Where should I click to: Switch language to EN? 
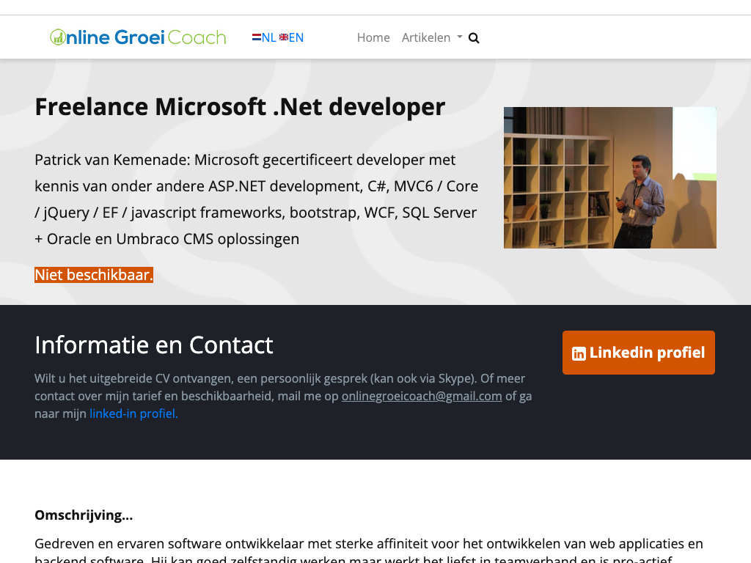[x=296, y=37]
